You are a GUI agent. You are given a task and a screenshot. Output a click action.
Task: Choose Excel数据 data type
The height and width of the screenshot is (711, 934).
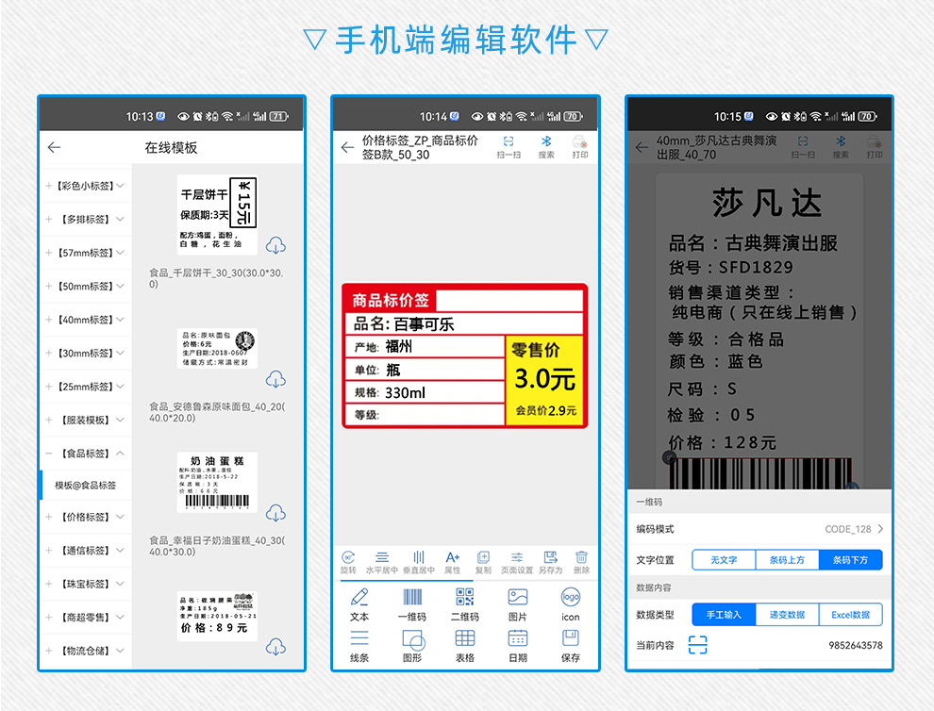851,615
